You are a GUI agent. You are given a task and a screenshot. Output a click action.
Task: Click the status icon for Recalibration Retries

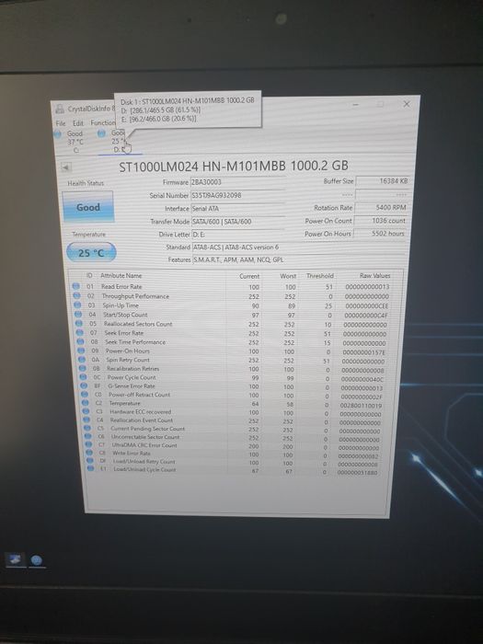83,368
